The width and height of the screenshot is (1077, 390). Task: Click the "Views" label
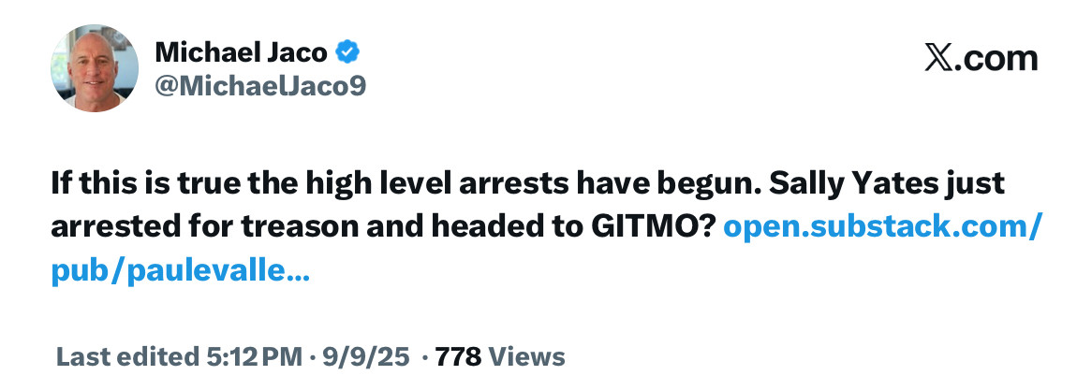tap(527, 356)
